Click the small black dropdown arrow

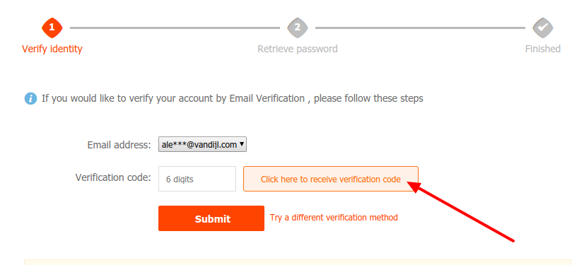pos(242,143)
